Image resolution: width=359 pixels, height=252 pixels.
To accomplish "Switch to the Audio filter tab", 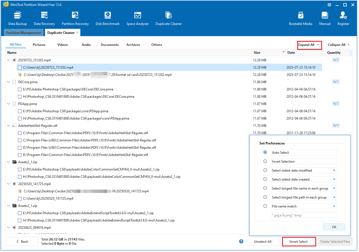I will point(86,45).
